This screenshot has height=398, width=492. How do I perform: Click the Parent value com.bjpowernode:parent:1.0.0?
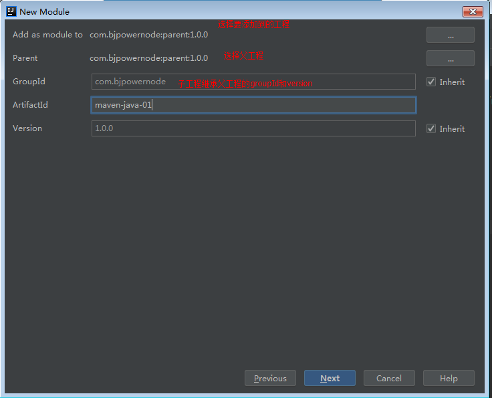(x=148, y=58)
